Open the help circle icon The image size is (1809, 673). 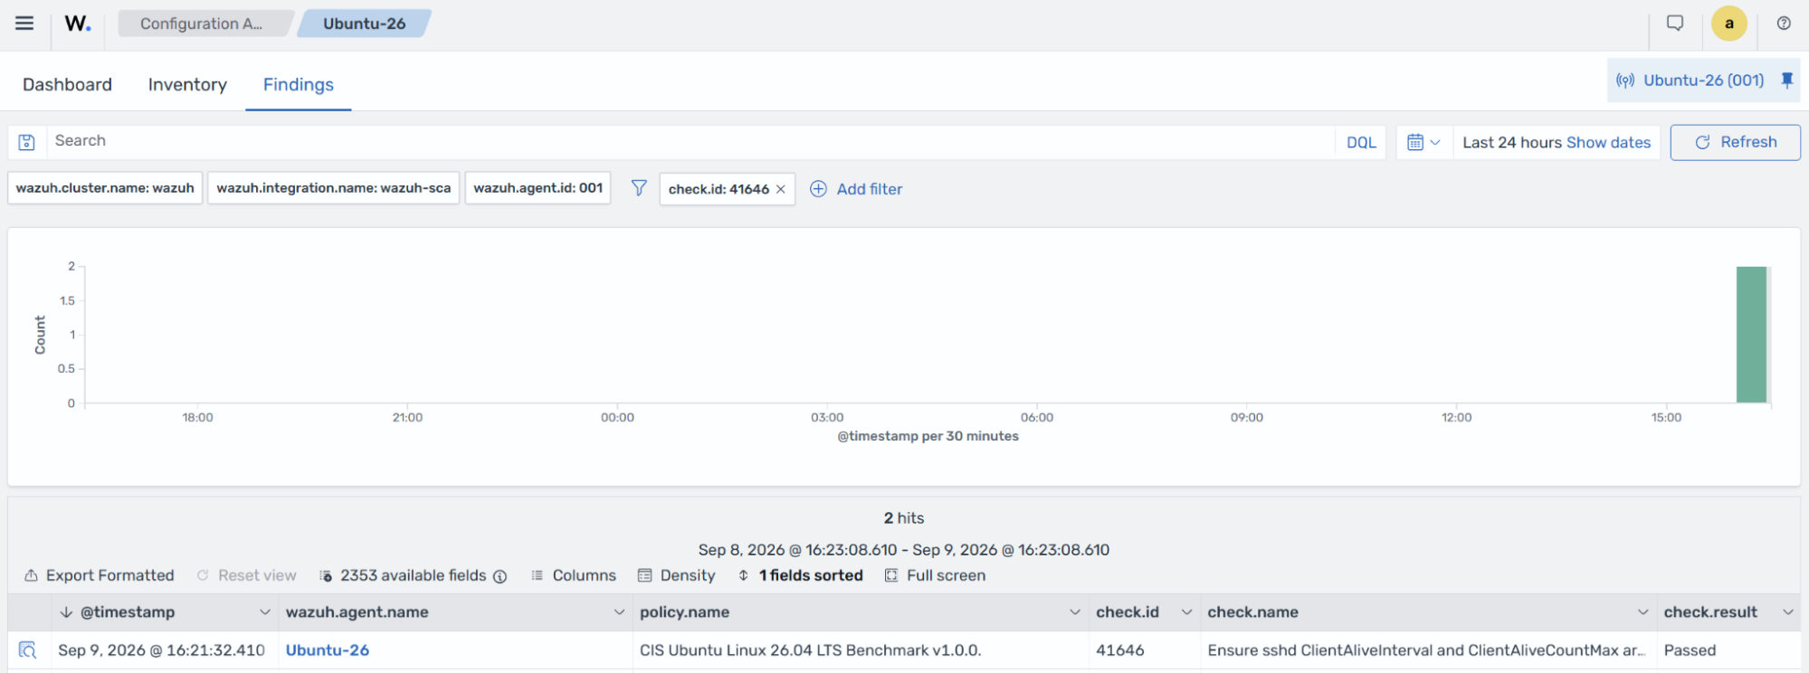(x=1784, y=24)
